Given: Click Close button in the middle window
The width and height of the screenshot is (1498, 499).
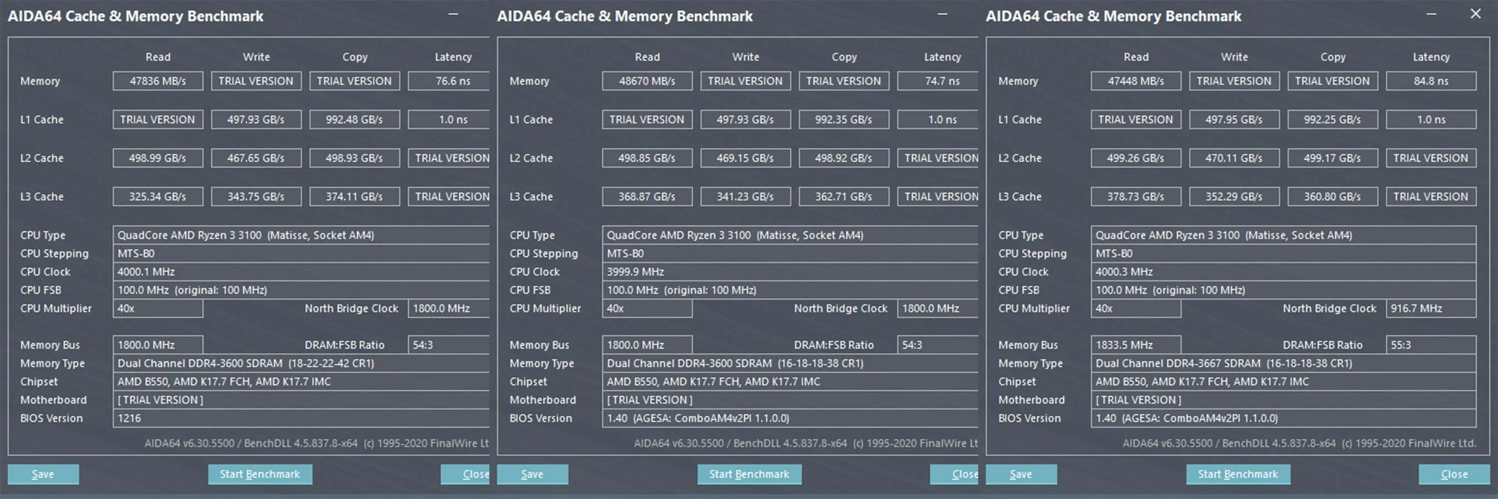Looking at the screenshot, I should pos(954,474).
